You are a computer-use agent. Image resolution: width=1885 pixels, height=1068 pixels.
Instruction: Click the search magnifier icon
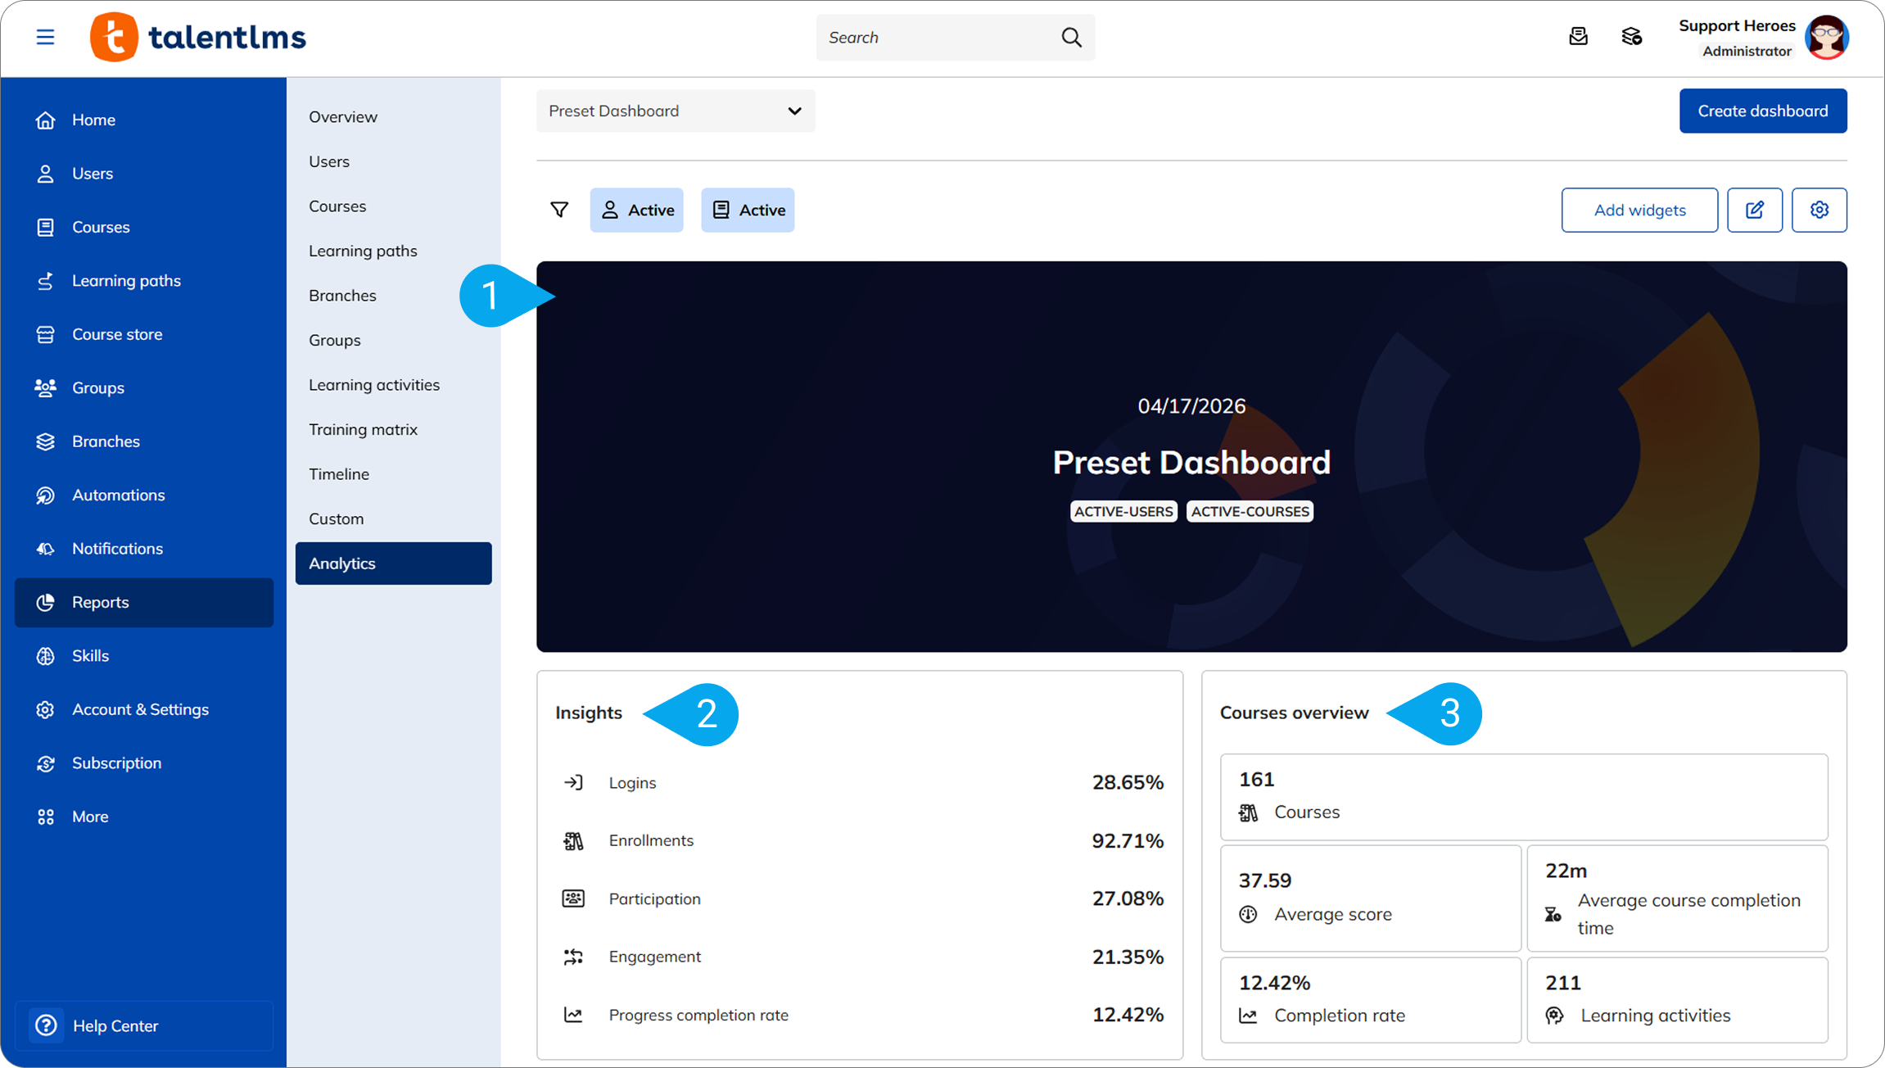tap(1071, 37)
